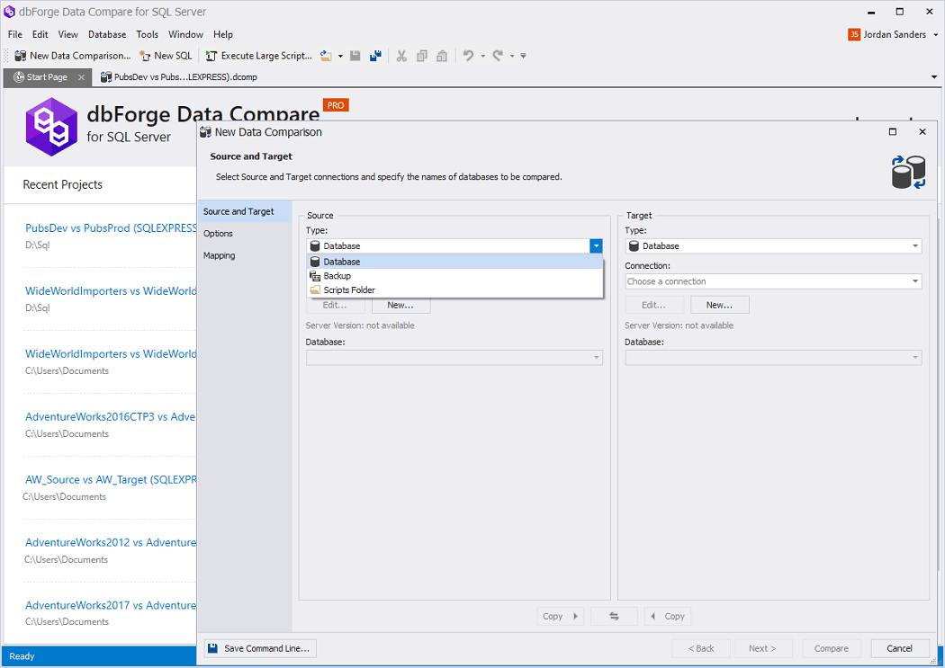Image resolution: width=945 pixels, height=668 pixels.
Task: Expand the Redo history dropdown
Action: (x=512, y=56)
